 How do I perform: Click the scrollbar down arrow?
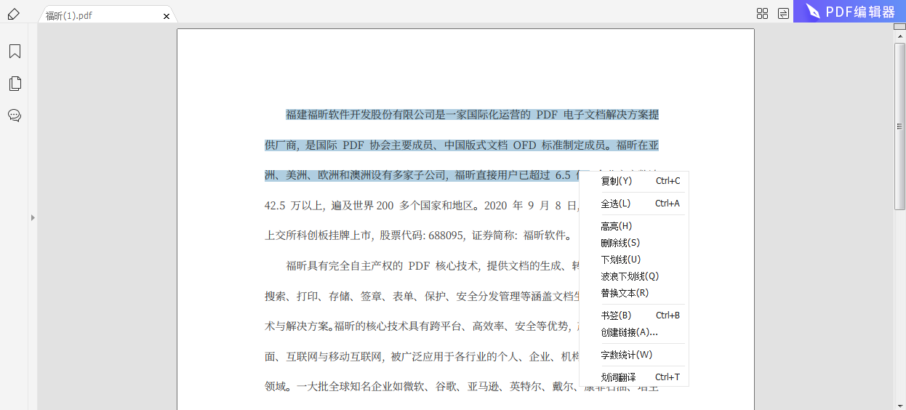[899, 405]
